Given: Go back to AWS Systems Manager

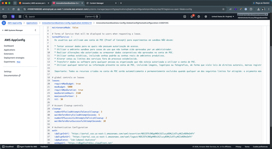Looking at the screenshot, I should click(13, 30).
